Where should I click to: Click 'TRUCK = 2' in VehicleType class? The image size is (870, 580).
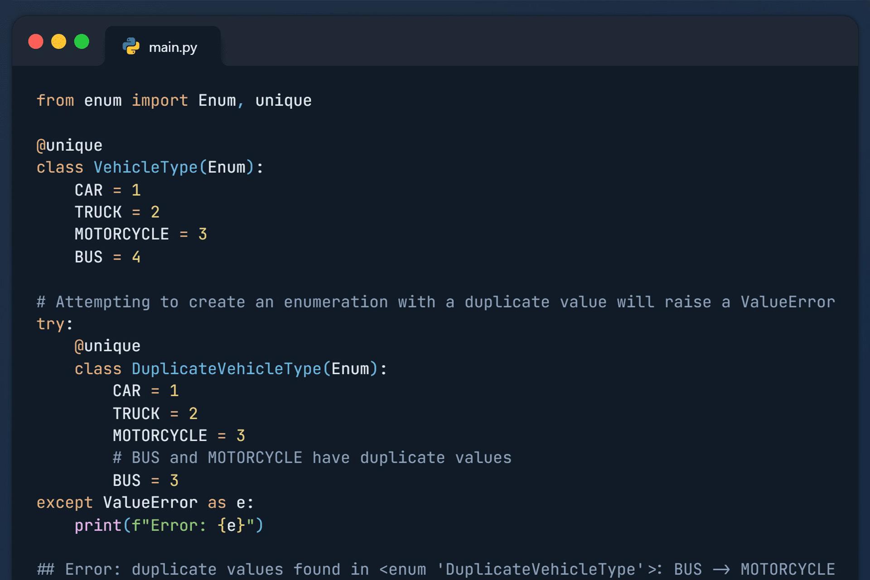tap(117, 213)
